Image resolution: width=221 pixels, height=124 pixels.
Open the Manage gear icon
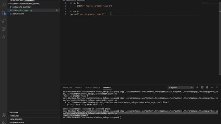[4, 123]
